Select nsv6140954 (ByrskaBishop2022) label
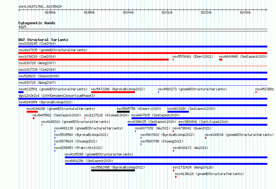 click(46, 102)
